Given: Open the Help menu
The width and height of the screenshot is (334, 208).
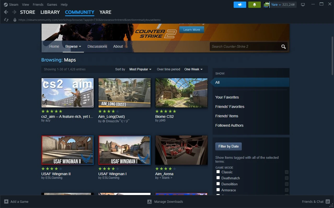Looking at the screenshot, I should coord(64,4).
